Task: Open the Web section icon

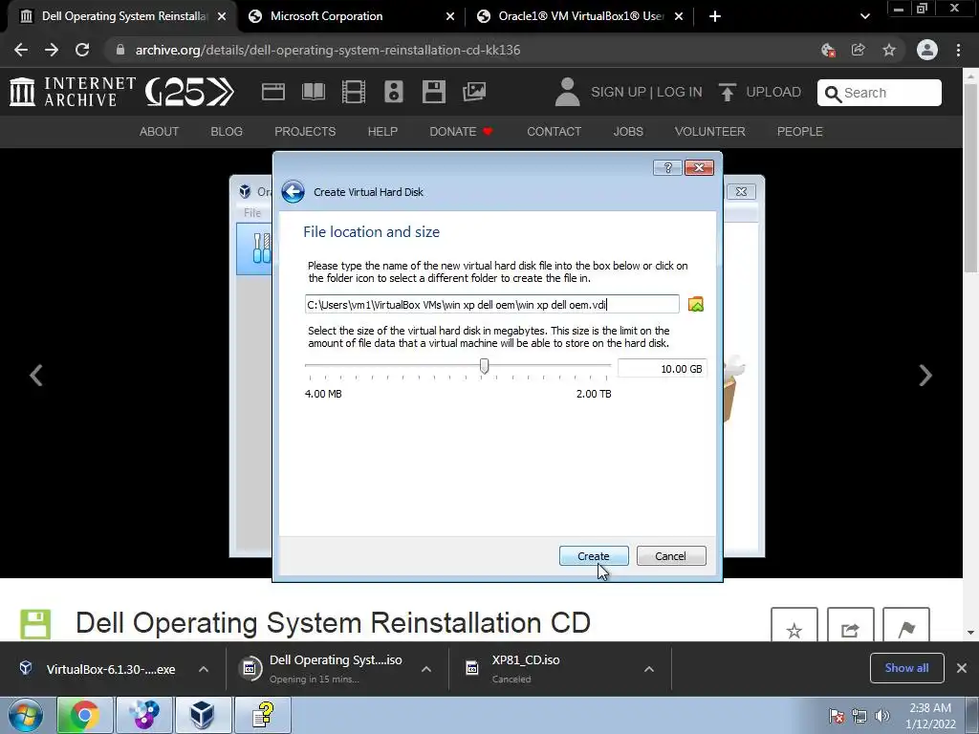Action: 272,92
